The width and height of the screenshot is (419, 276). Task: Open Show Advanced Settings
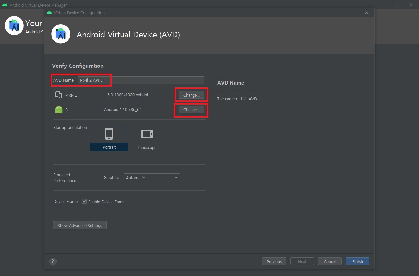click(80, 225)
